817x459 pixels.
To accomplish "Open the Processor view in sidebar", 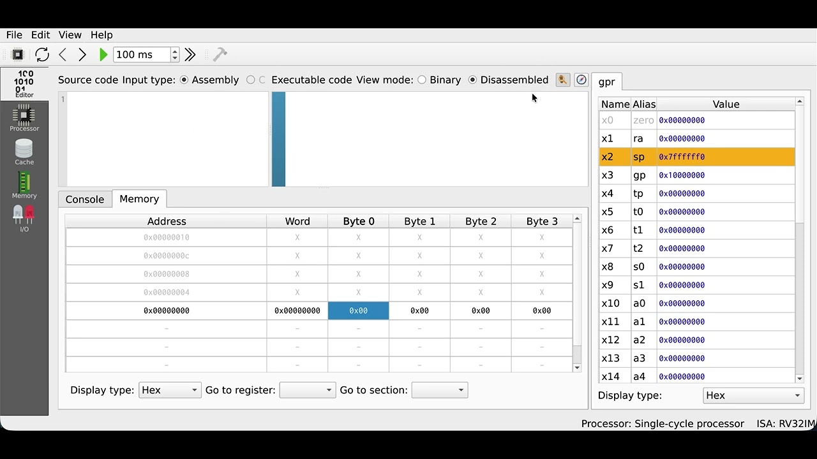I will 24,119.
